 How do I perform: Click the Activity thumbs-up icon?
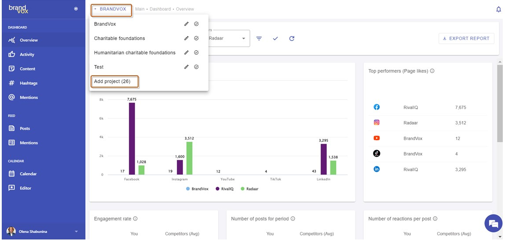(11, 55)
